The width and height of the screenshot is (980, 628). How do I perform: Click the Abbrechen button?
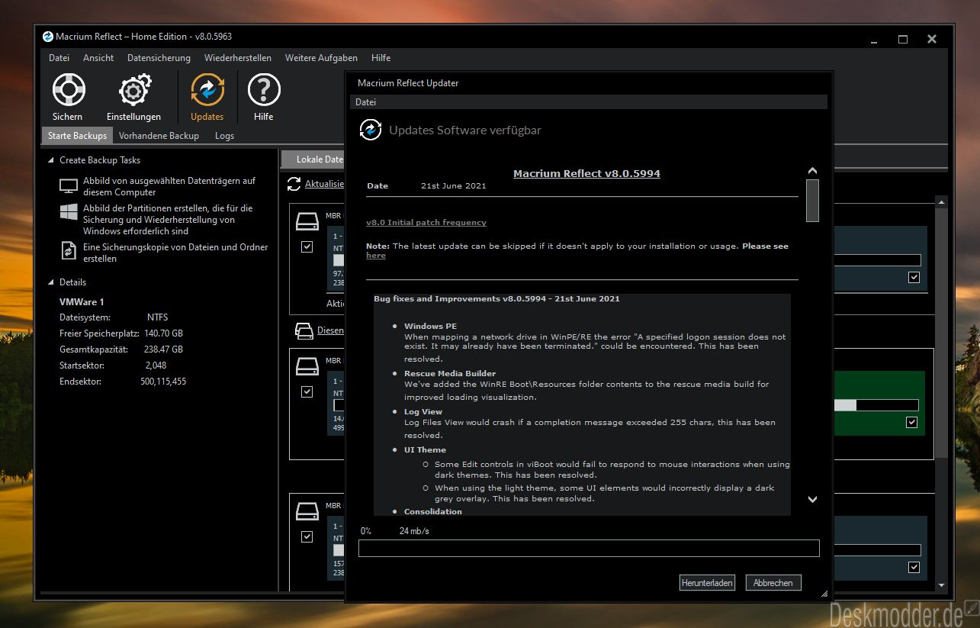(x=773, y=583)
